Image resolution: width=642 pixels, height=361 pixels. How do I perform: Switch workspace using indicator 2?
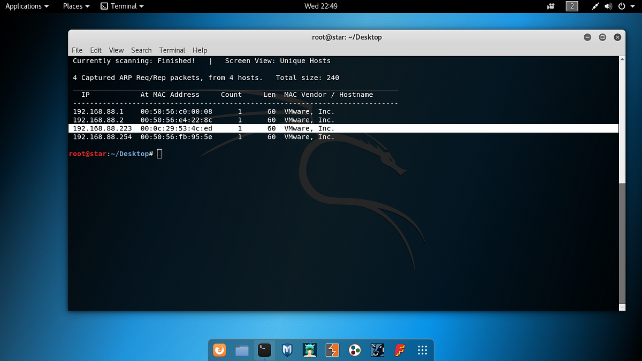pos(572,6)
